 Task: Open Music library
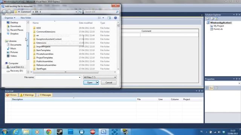[13, 48]
